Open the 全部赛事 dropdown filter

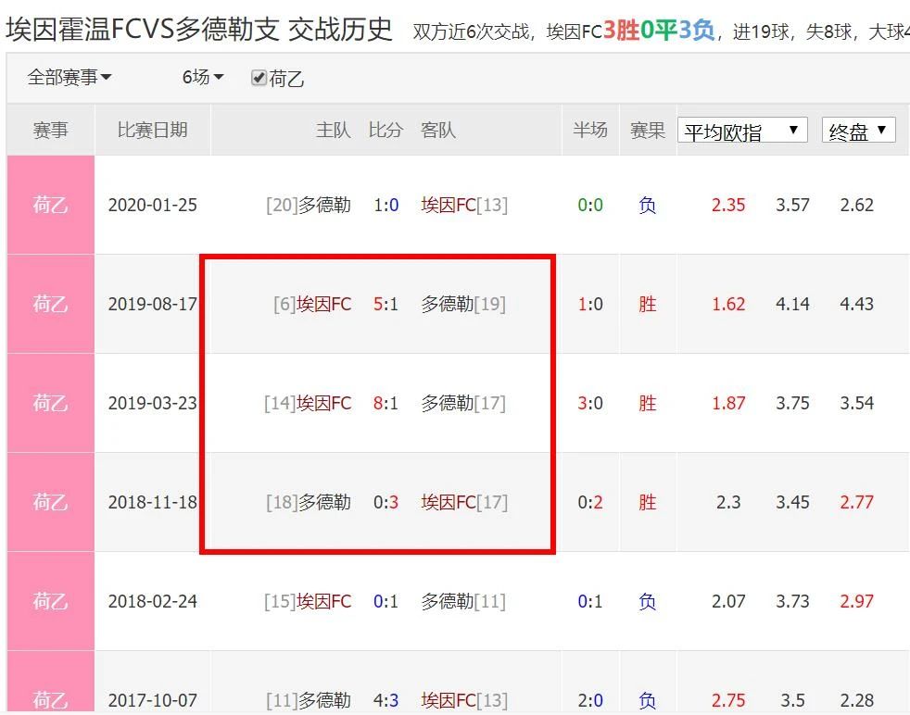pos(70,78)
